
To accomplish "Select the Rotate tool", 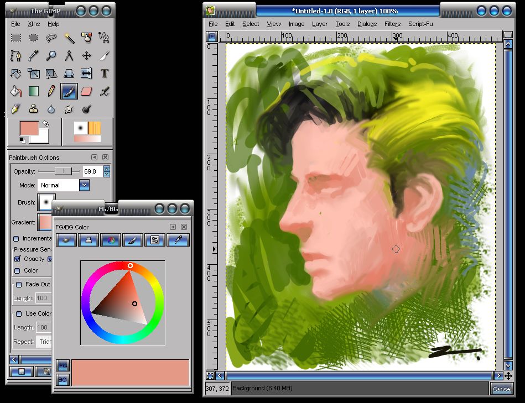I will click(15, 73).
